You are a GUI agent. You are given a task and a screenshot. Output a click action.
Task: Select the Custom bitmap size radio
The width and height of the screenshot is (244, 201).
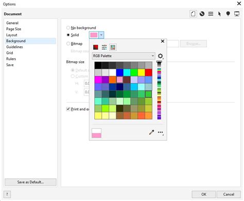click(x=73, y=76)
